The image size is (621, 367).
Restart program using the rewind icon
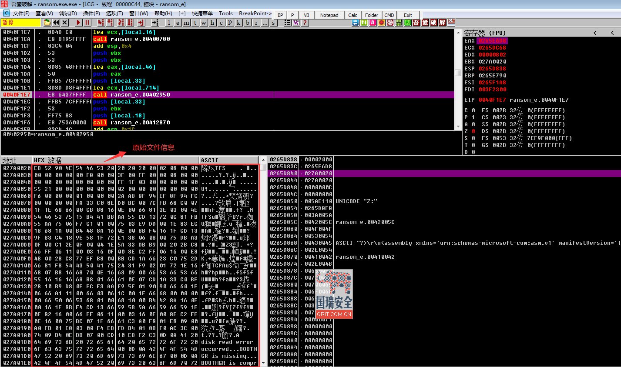point(56,23)
